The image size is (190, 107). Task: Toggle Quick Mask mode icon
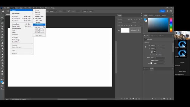(2, 86)
